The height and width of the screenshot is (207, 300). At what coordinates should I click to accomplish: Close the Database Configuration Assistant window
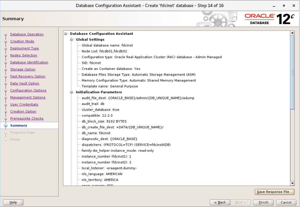click(x=294, y=6)
